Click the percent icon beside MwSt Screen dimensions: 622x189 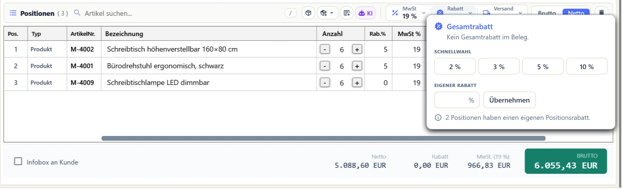pyautogui.click(x=395, y=13)
